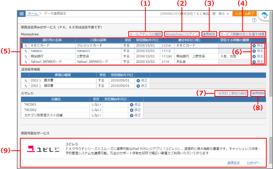
Task: Open the support assistant avatar icon
Action: [264, 16]
